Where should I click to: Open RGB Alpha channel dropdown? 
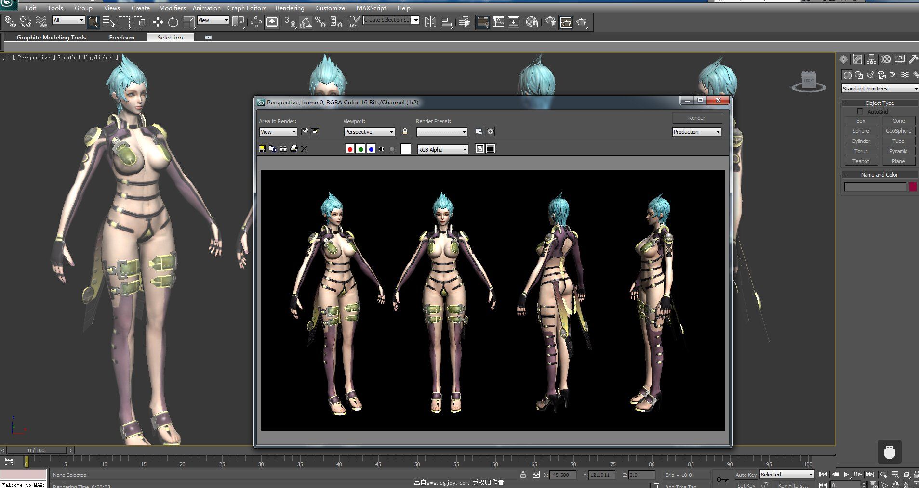(442, 150)
